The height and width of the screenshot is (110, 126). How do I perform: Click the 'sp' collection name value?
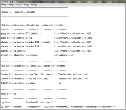coord(60,83)
